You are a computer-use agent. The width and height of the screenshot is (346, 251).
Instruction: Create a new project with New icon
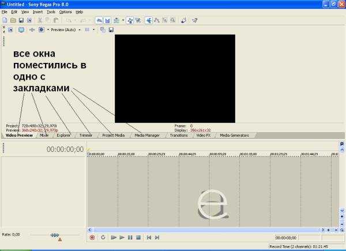click(5, 21)
